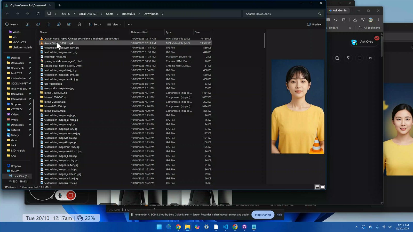Click the Copy icon in Explorer toolbar

[x=38, y=24]
